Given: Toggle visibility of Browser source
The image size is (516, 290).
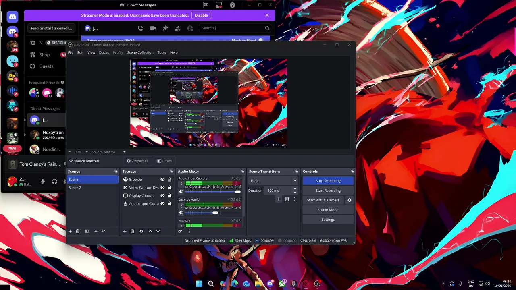Looking at the screenshot, I should click(162, 180).
